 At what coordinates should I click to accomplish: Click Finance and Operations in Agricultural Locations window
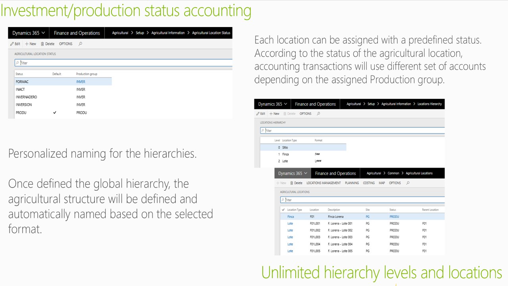coord(335,174)
